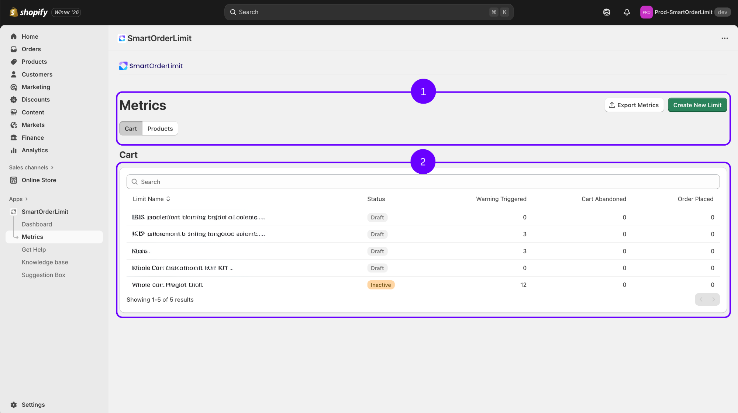Expand the Apps section chevron
The height and width of the screenshot is (413, 738).
[27, 199]
